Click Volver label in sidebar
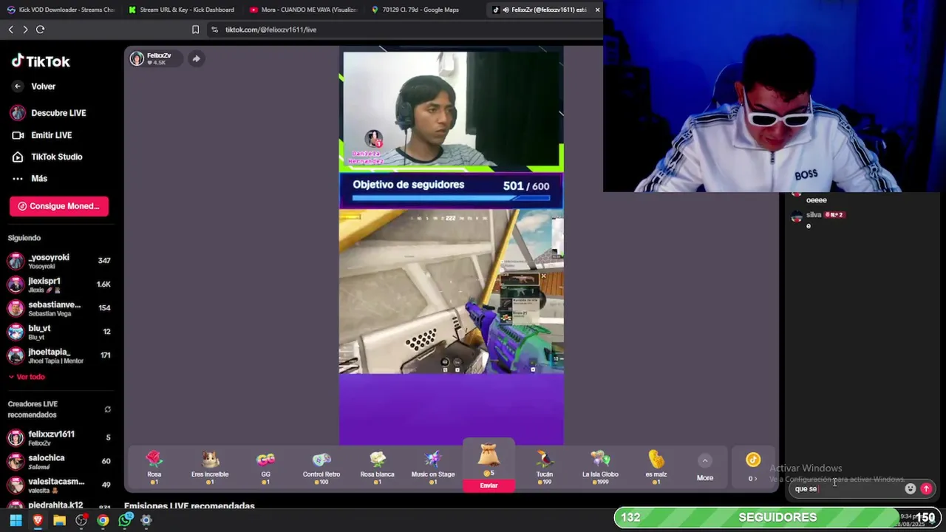The width and height of the screenshot is (946, 532). coord(43,86)
